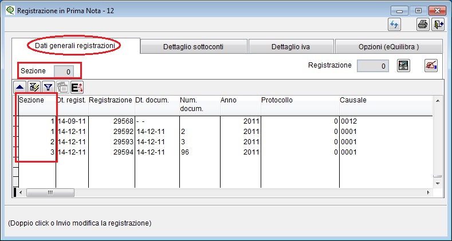
Task: Switch to Dettaglio sottoconti tab
Action: pos(194,46)
